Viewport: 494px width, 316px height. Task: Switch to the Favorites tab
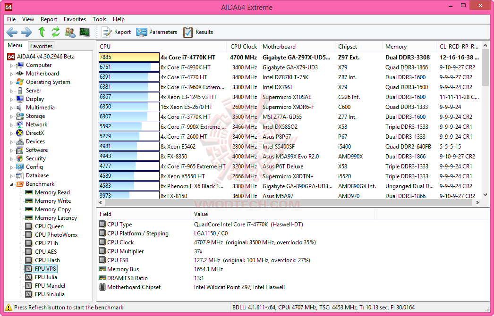(x=41, y=46)
